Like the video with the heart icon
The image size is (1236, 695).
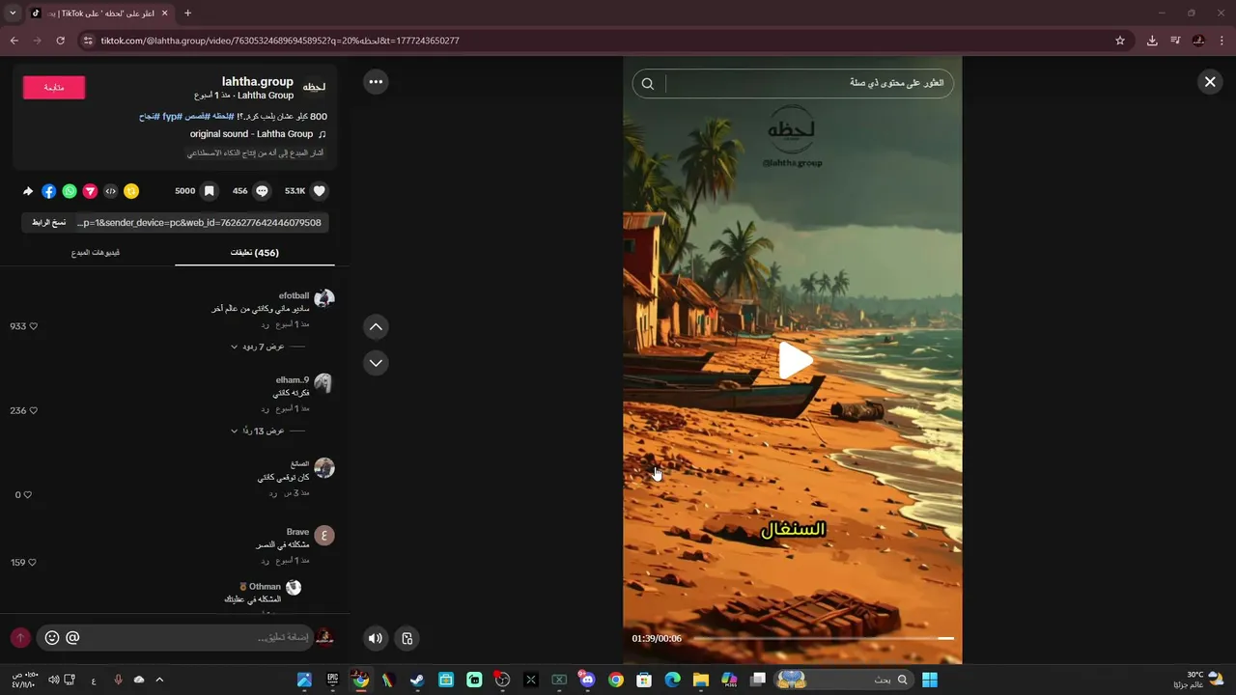click(320, 191)
